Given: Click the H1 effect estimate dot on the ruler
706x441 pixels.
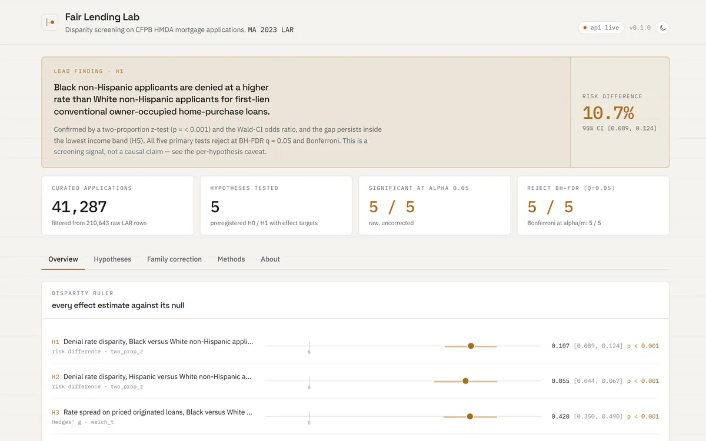Looking at the screenshot, I should (x=471, y=346).
